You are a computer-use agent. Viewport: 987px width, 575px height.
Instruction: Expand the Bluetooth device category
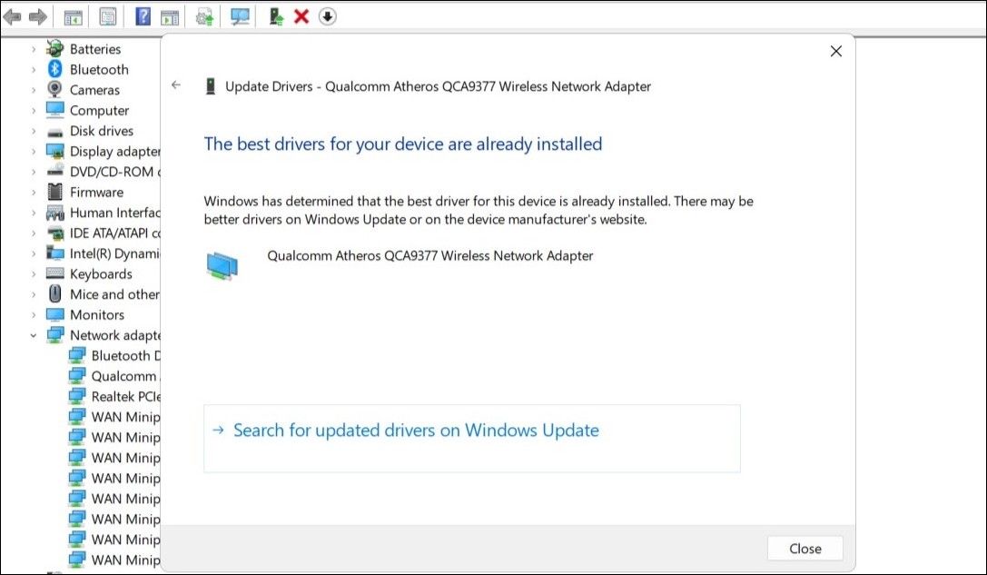(33, 69)
